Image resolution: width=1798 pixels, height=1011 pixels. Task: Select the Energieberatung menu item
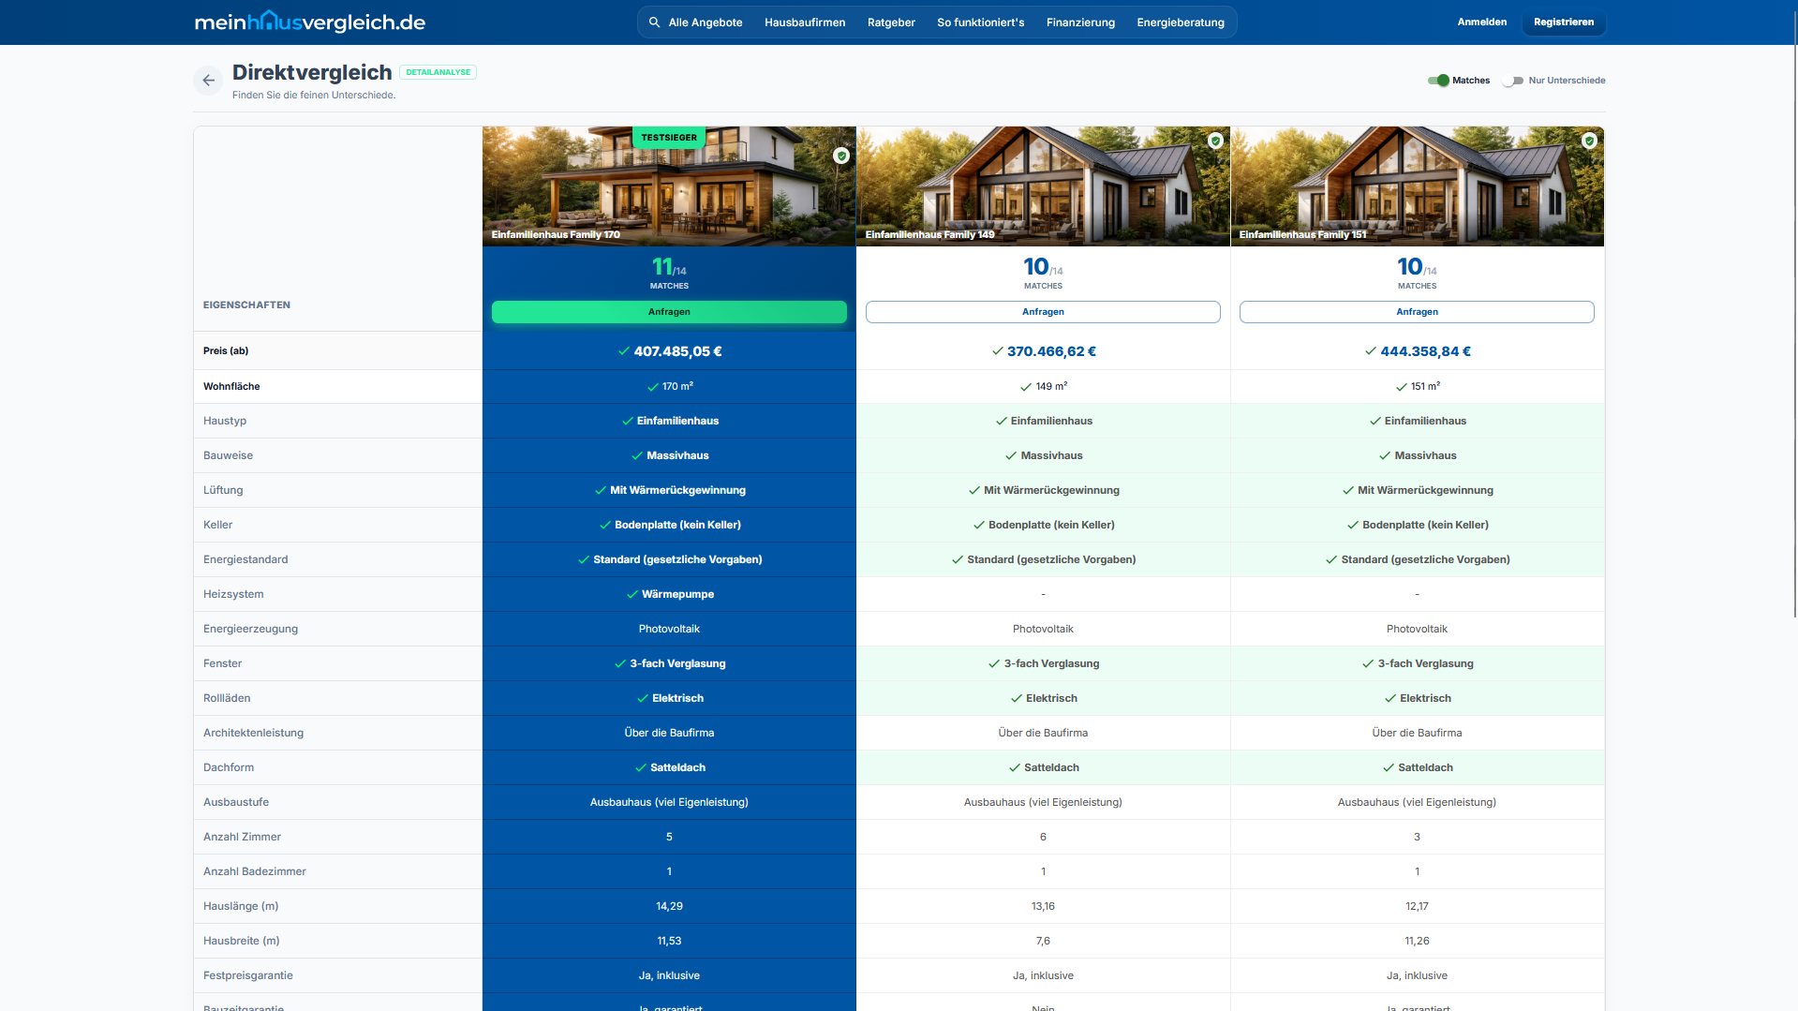(1180, 22)
